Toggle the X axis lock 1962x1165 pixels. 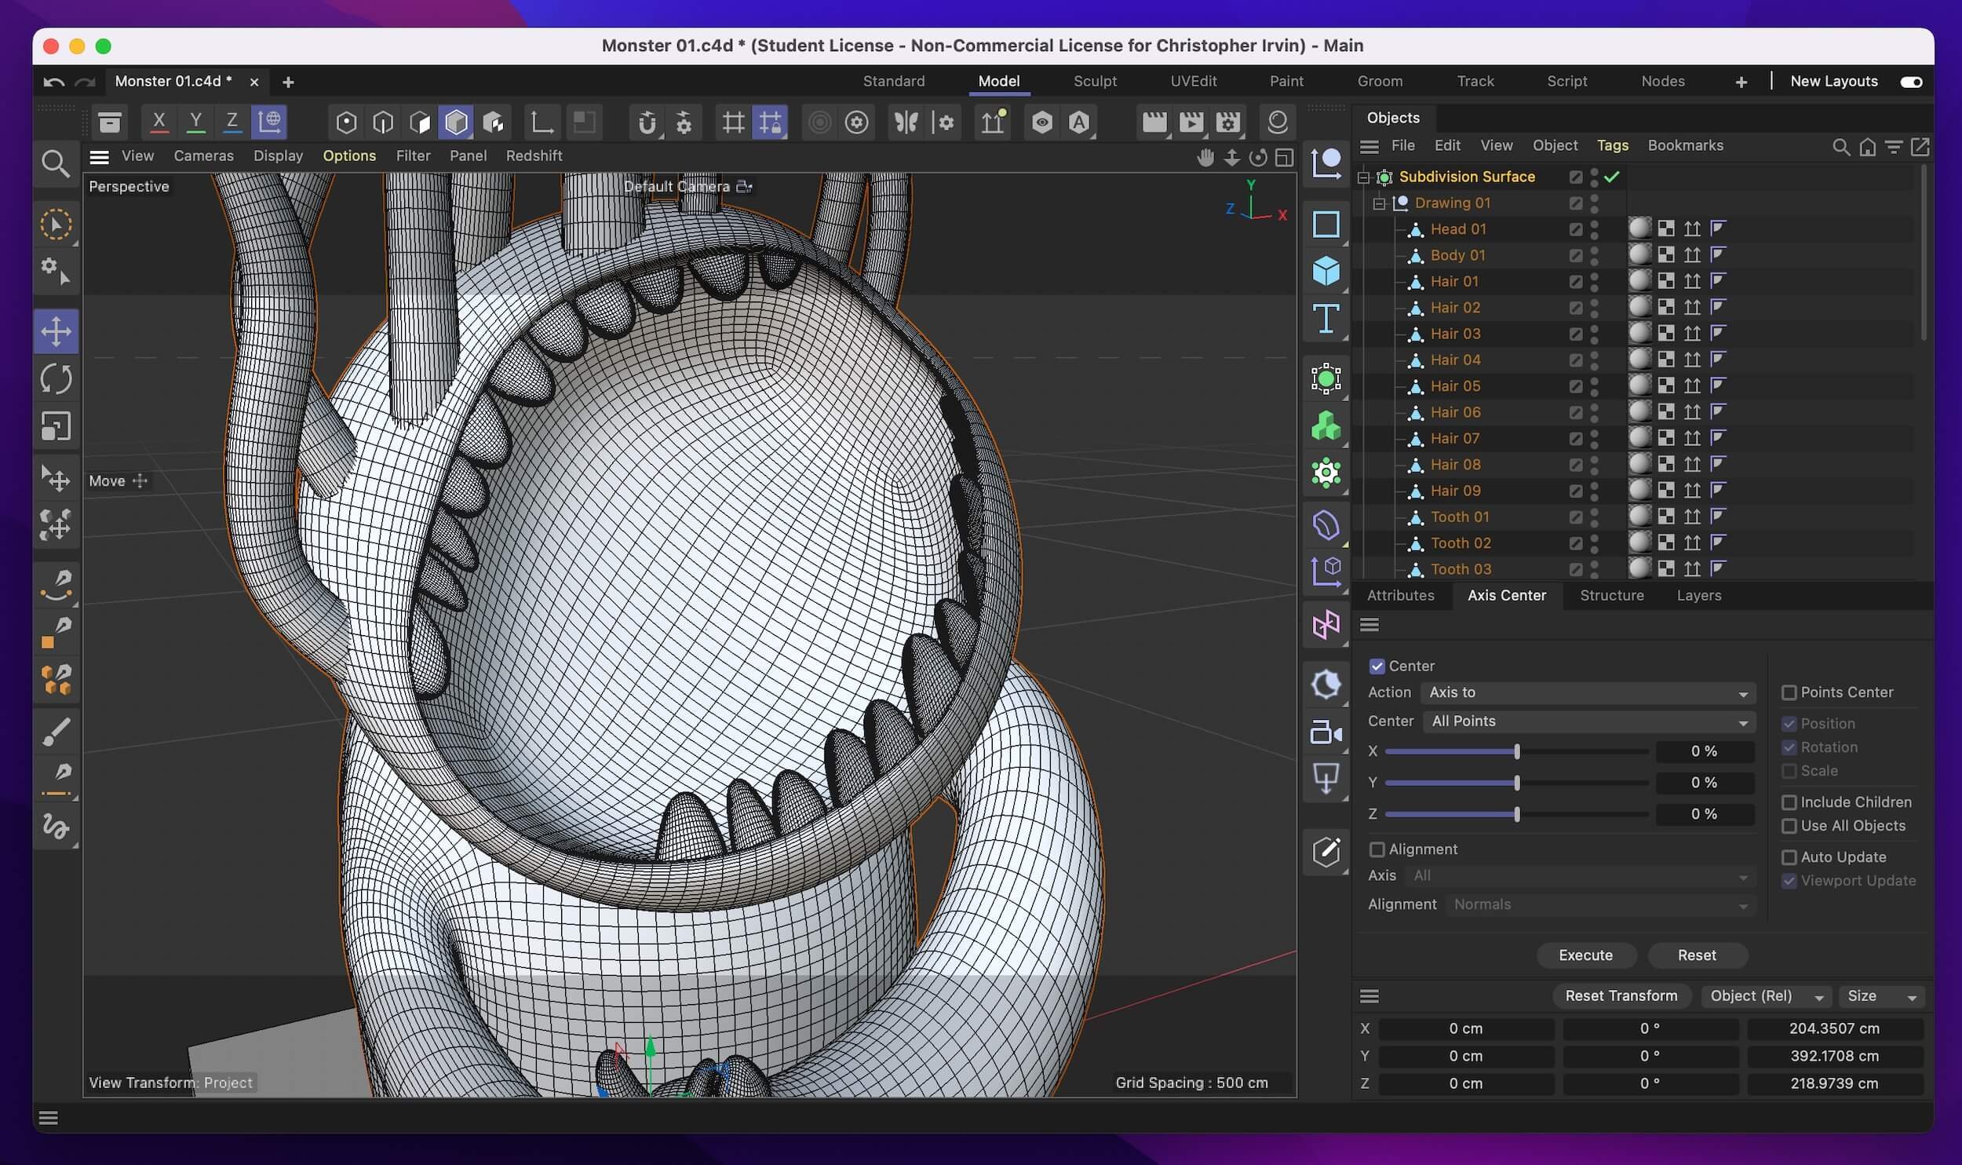click(x=159, y=122)
